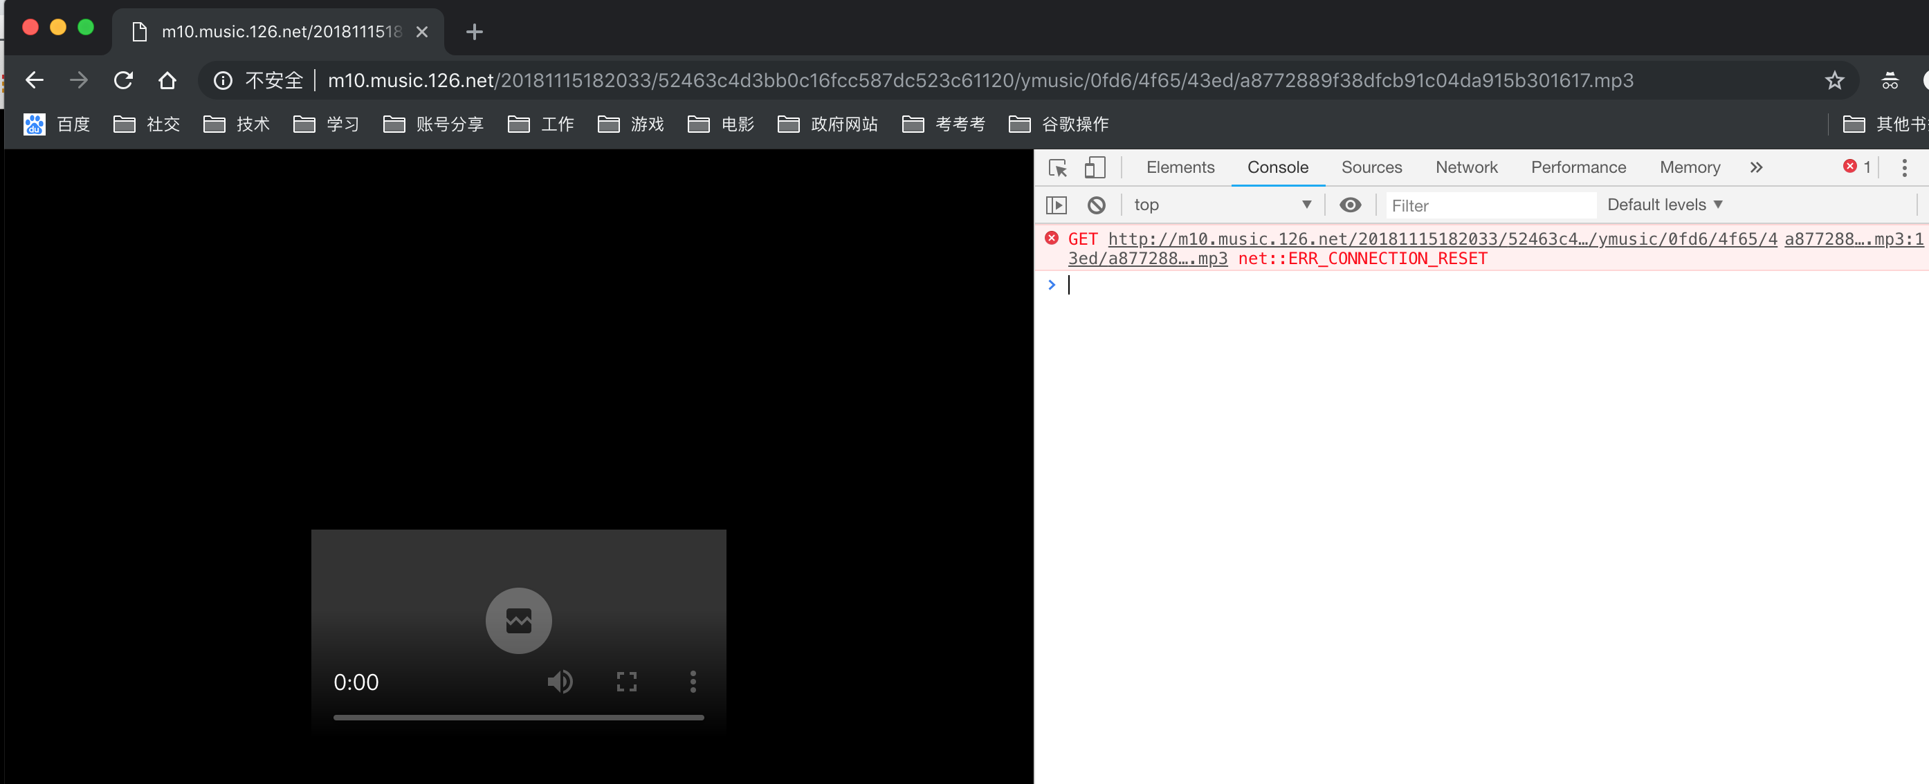Screen dimensions: 1929x784
Task: Open the Sources panel
Action: (x=1371, y=167)
